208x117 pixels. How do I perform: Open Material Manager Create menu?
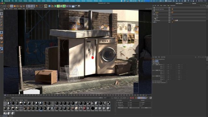tap(7, 100)
